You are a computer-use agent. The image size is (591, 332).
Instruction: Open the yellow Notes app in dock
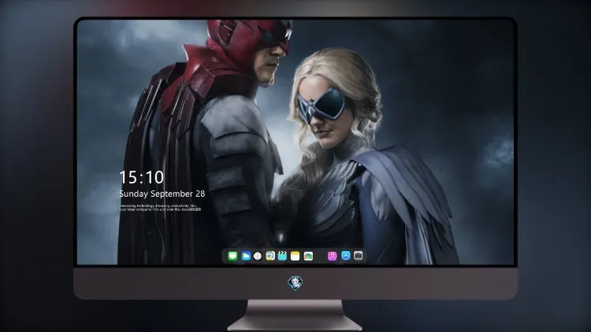295,256
